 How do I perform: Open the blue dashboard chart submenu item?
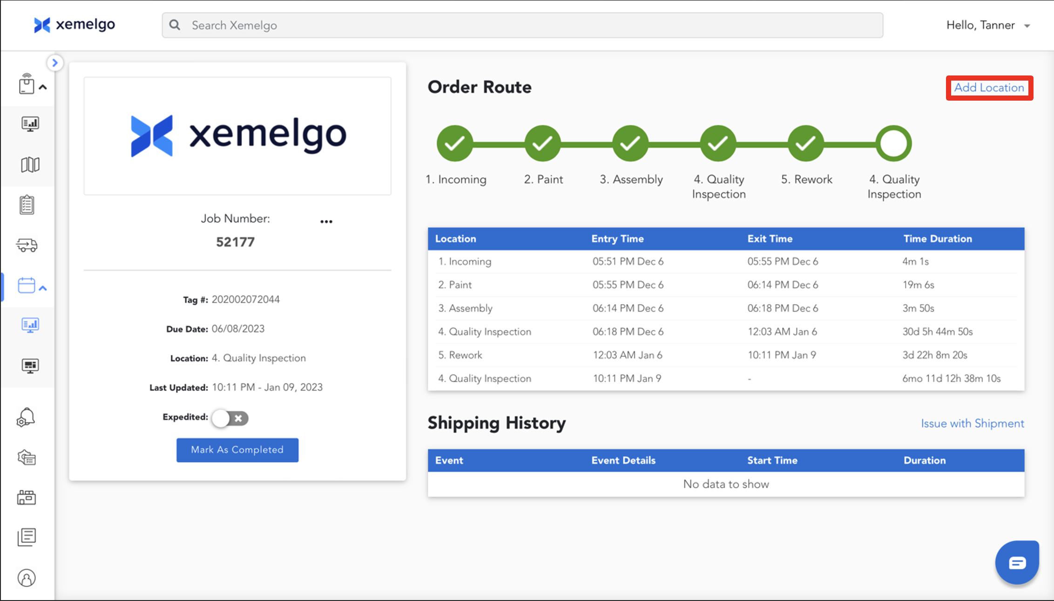click(x=30, y=325)
